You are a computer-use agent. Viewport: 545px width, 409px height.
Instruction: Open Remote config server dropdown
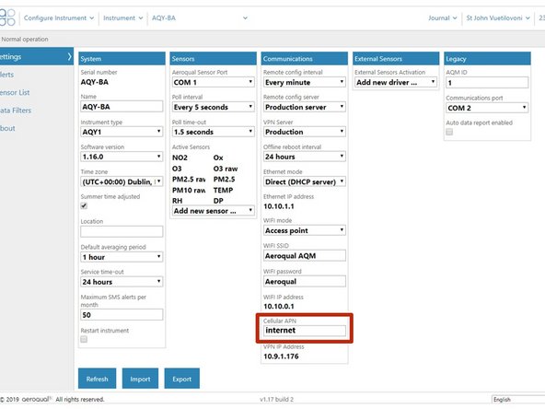(305, 107)
